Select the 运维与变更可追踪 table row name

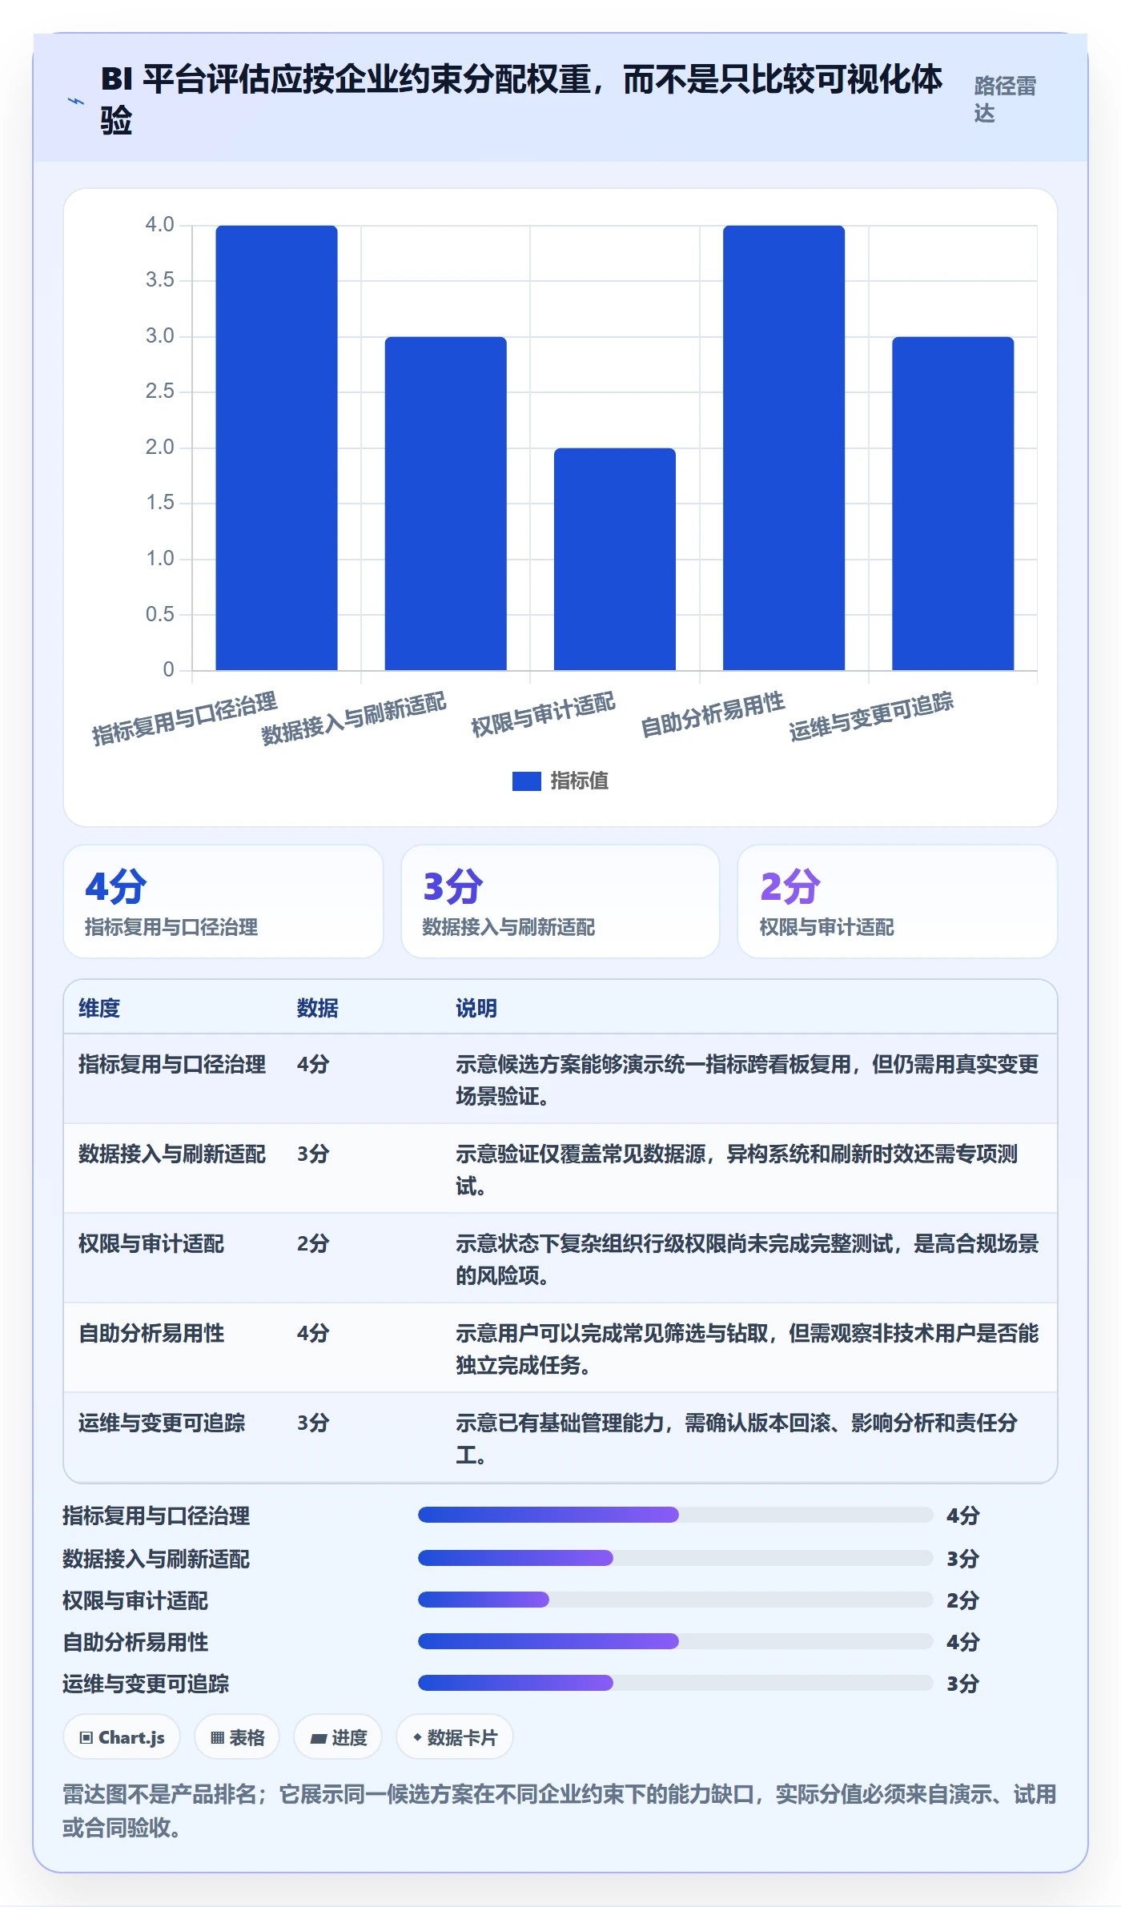click(x=162, y=1423)
